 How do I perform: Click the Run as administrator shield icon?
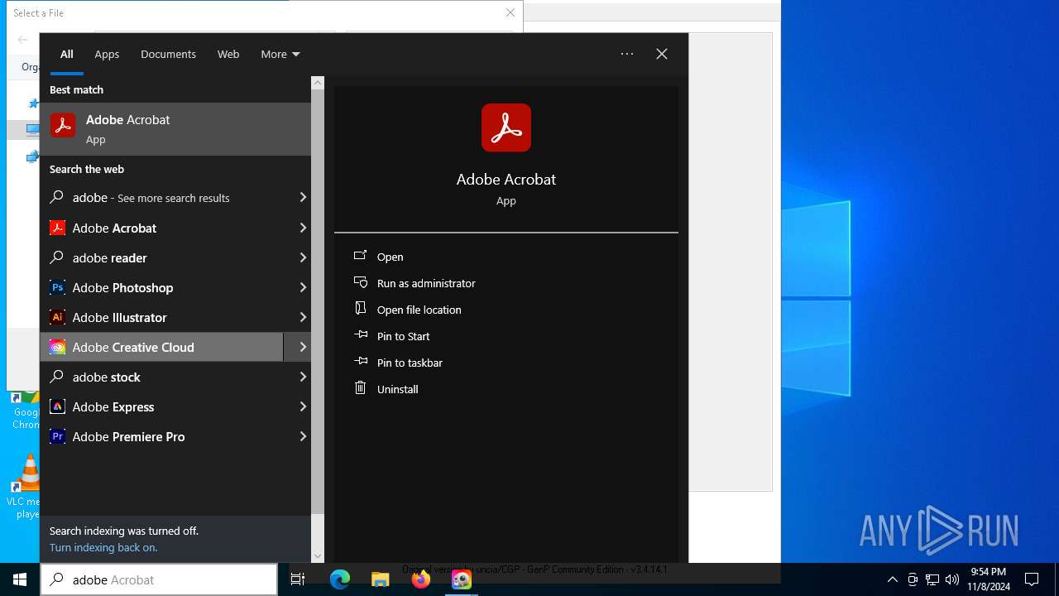click(x=361, y=282)
